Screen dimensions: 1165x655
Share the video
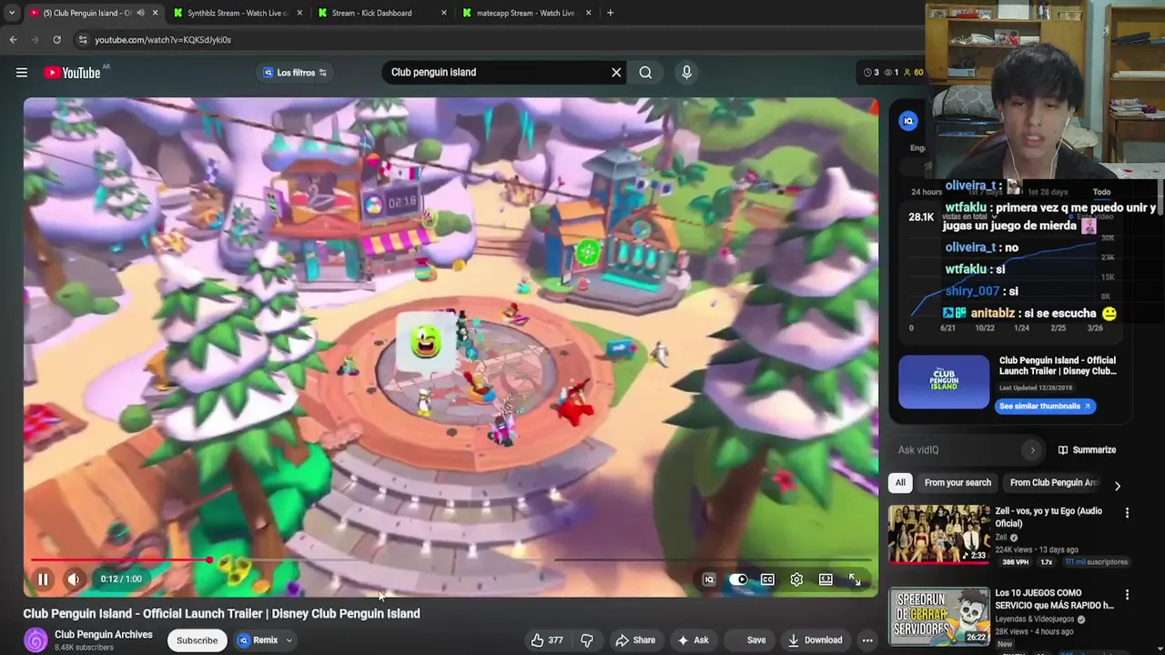(x=635, y=640)
